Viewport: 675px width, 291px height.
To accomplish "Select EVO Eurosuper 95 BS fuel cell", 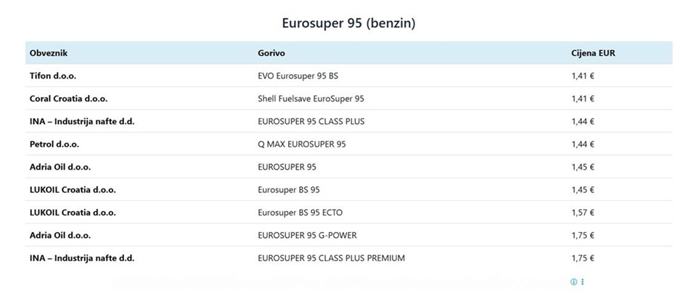I will coord(298,76).
